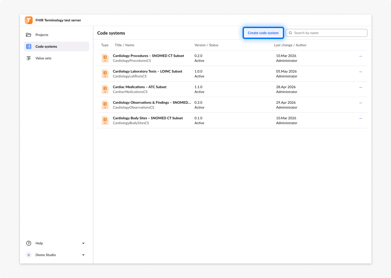Open Value sets in the sidebar

[x=56, y=58]
